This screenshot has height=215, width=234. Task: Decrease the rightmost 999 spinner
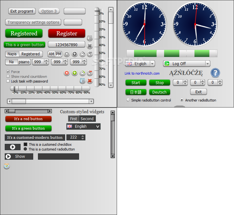(84, 63)
